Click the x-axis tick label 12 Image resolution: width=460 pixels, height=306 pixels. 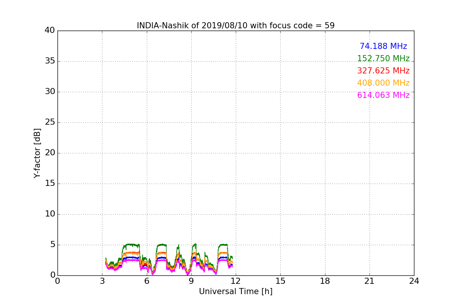coord(236,281)
